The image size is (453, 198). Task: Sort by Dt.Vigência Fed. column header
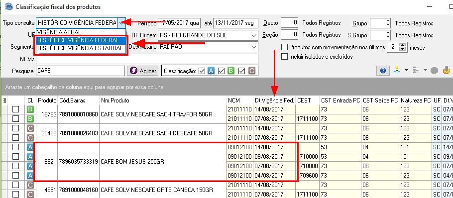coord(274,100)
